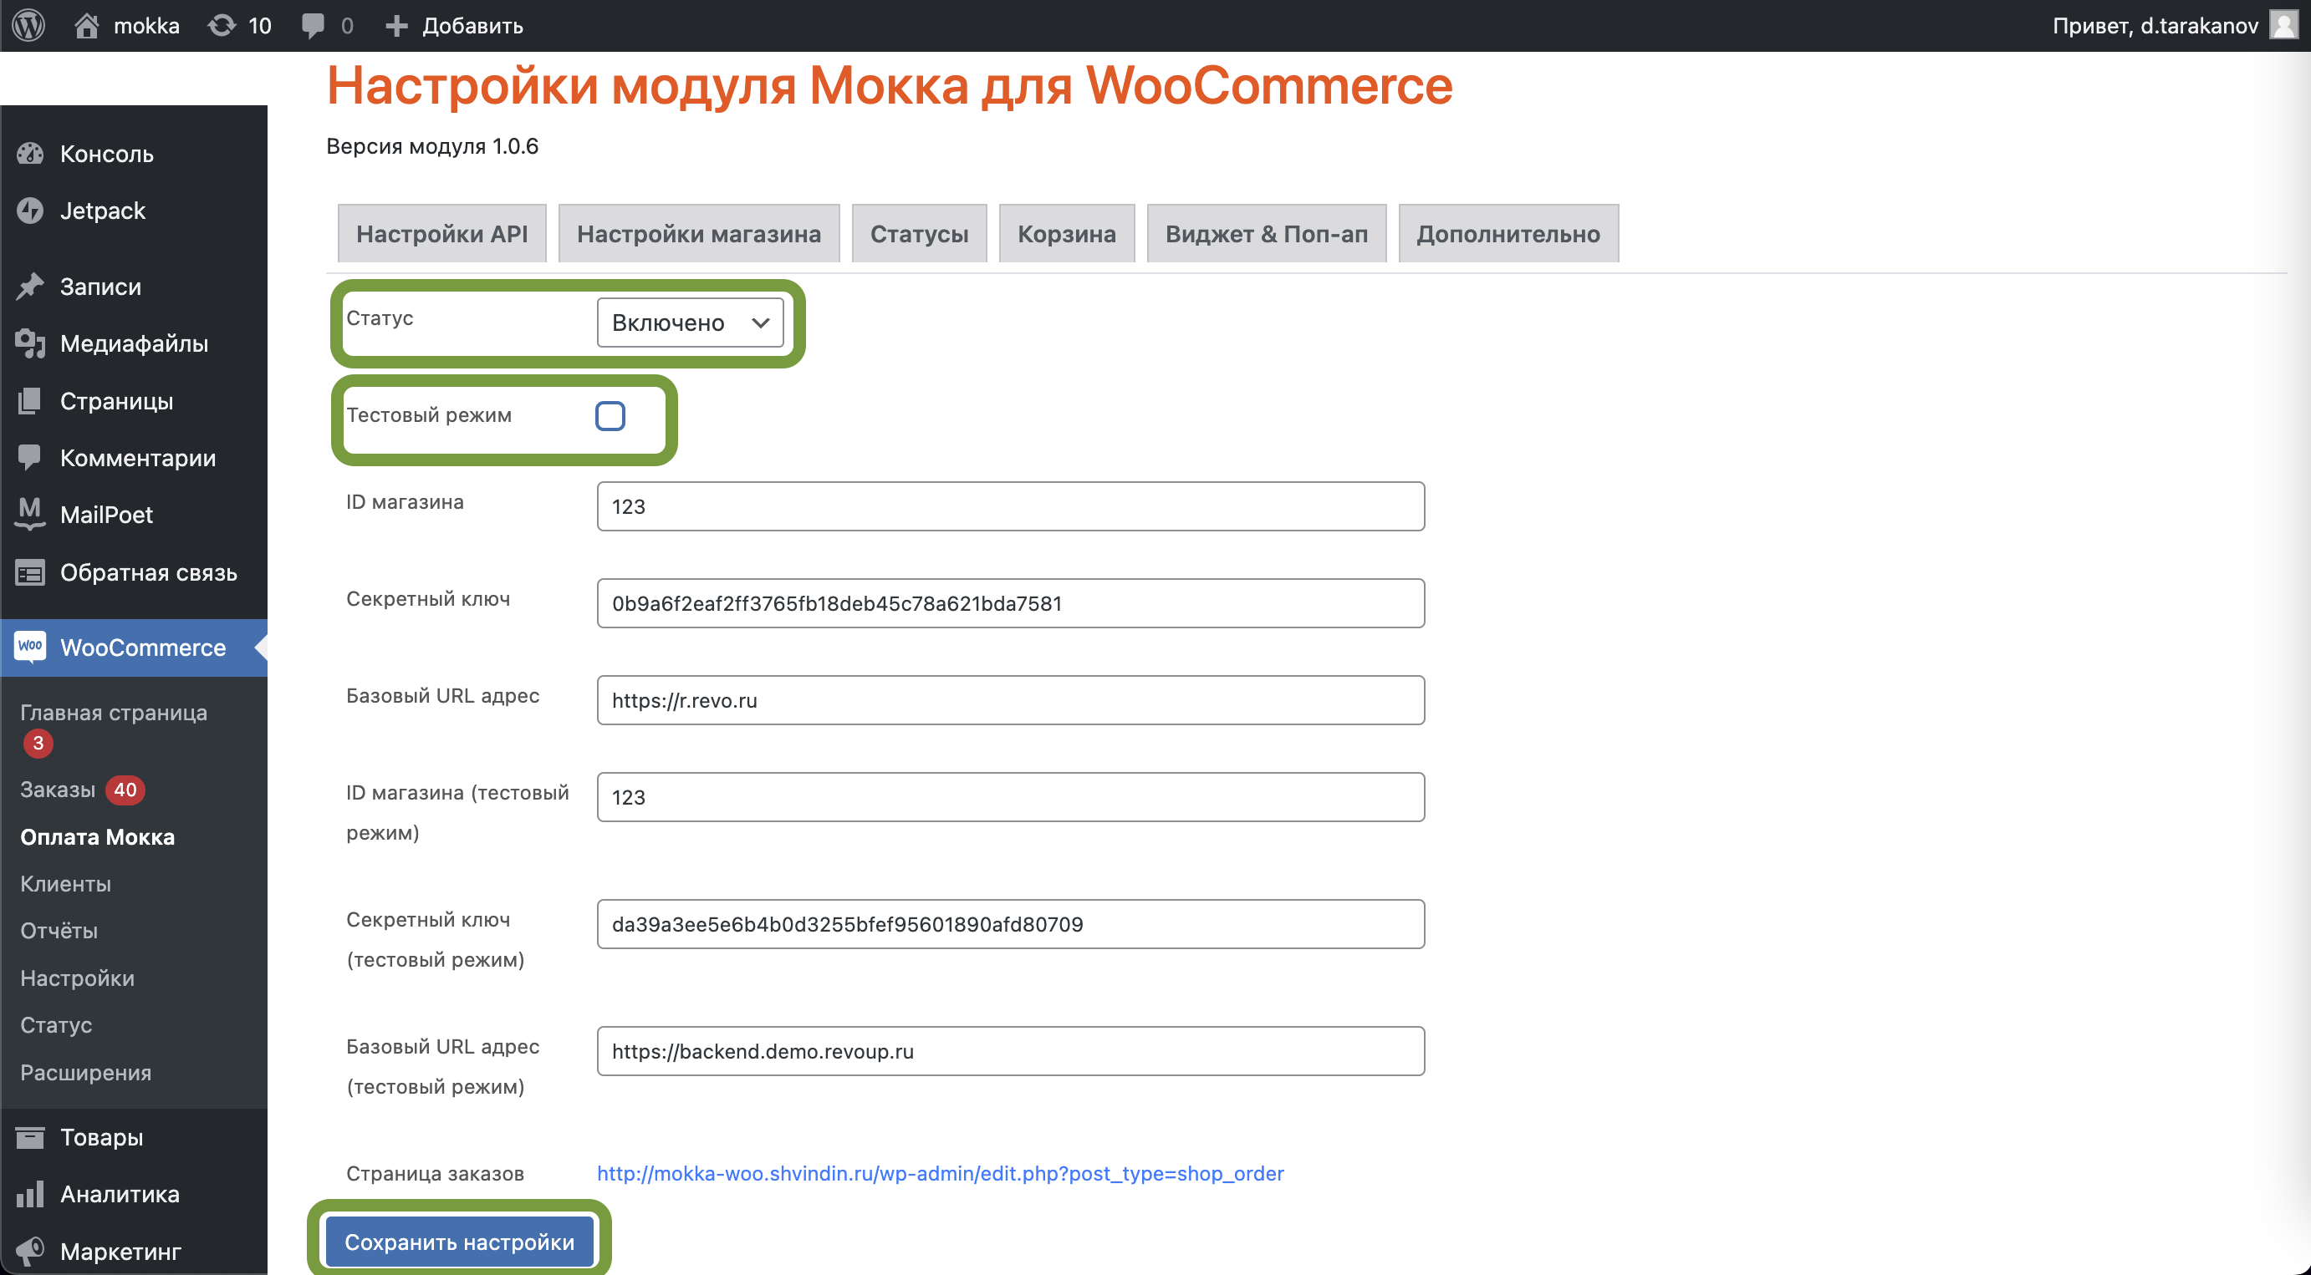Click the Аналитика bar chart icon

29,1193
